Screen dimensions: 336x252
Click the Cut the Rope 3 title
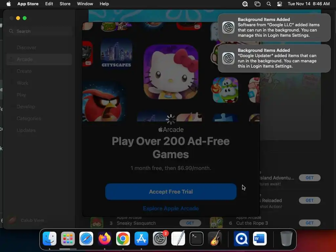coord(252,223)
